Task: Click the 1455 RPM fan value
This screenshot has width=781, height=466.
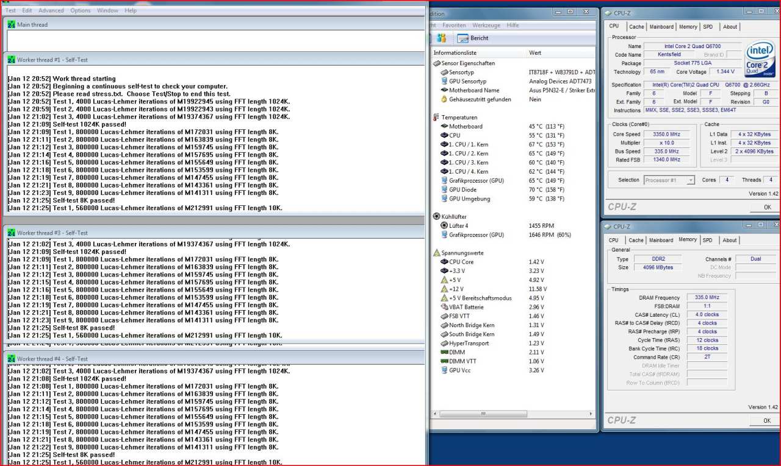Action: tap(541, 225)
